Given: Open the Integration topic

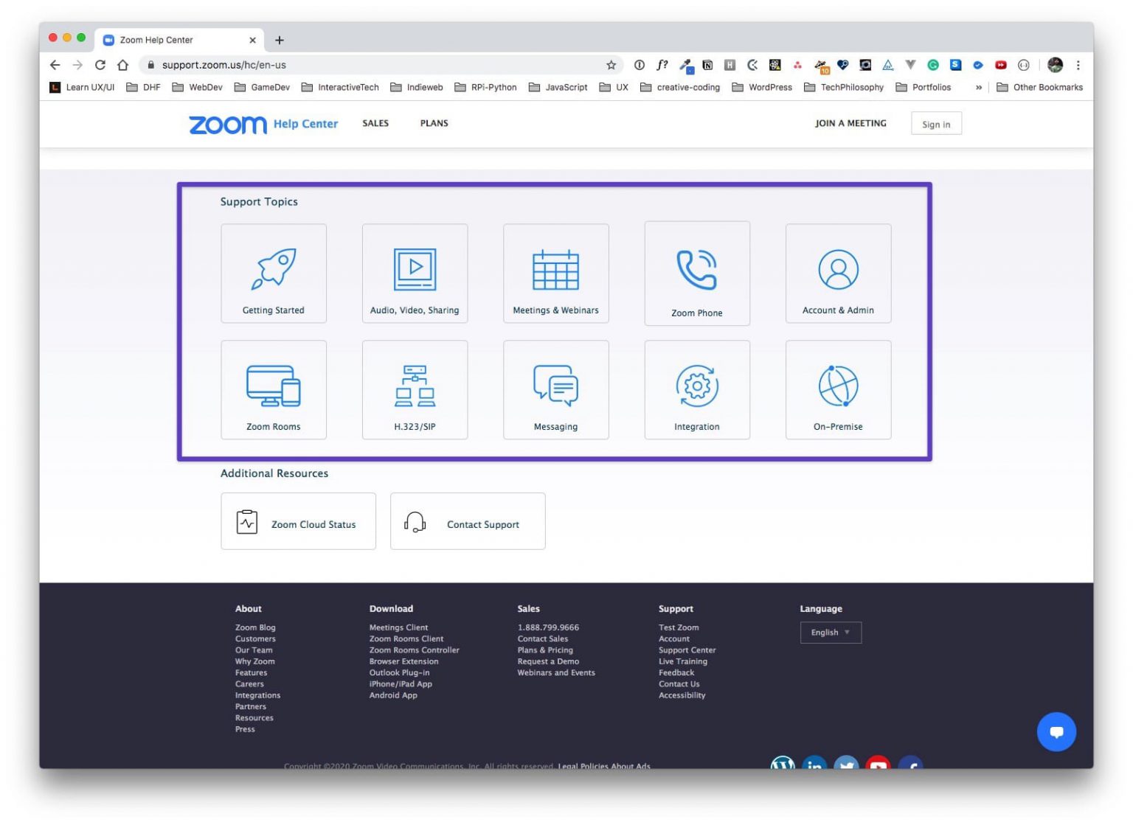Looking at the screenshot, I should (x=696, y=389).
